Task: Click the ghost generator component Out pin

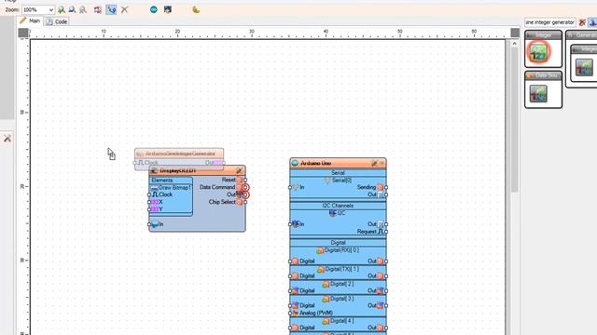Action: [x=224, y=163]
